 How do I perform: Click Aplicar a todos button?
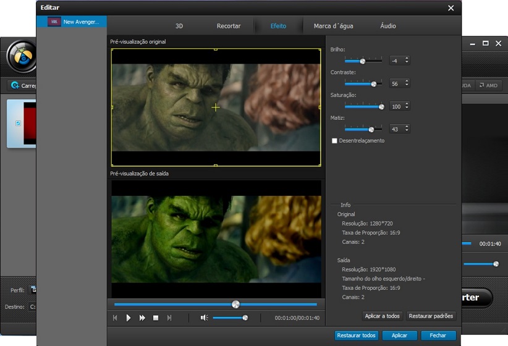[x=382, y=316]
